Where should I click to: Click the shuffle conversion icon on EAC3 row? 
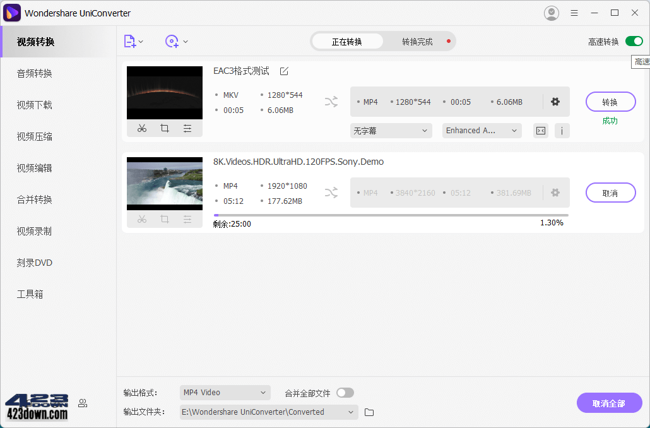click(x=331, y=101)
